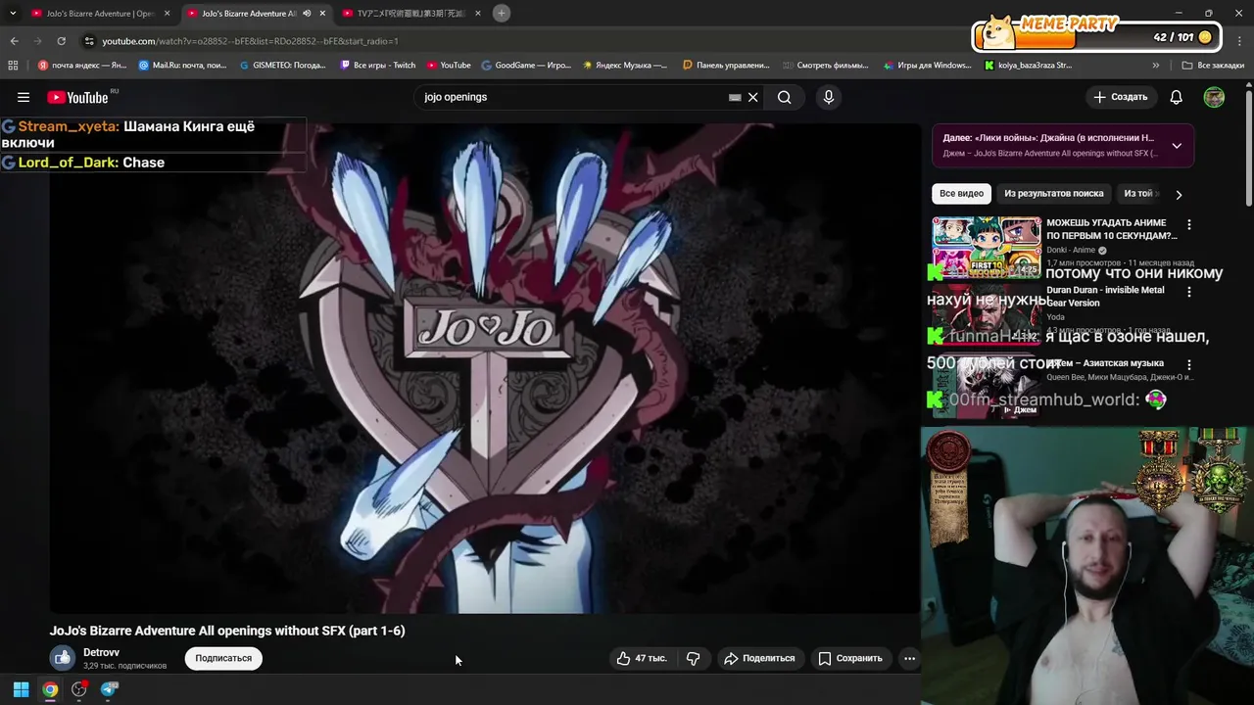Open a new Chrome tab
Screen dimensions: 1254x705
point(502,13)
